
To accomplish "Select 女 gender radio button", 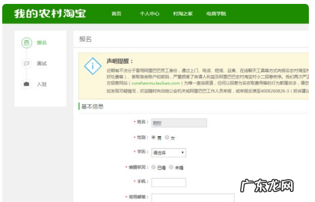I will 167,137.
